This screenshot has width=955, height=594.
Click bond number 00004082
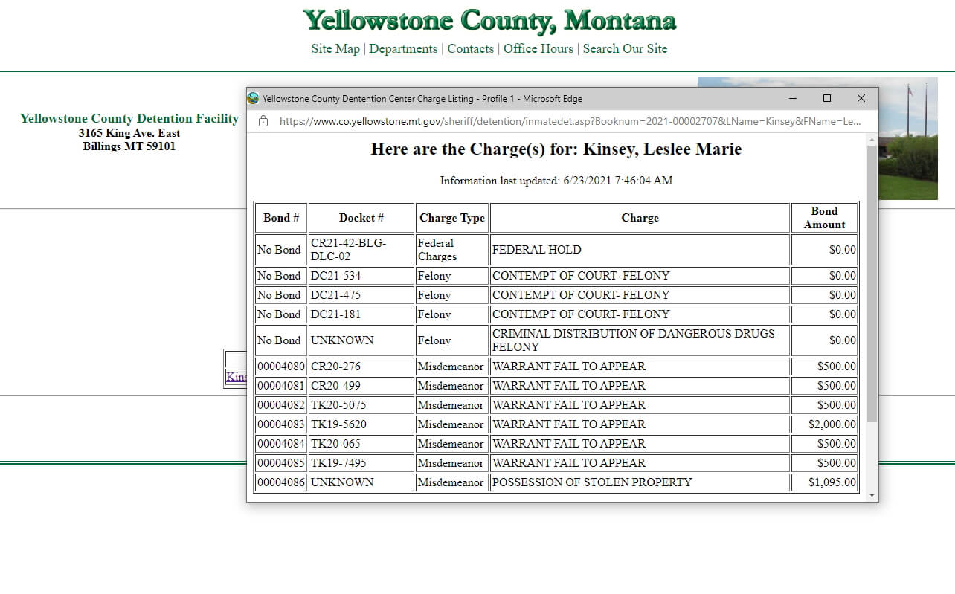[281, 405]
